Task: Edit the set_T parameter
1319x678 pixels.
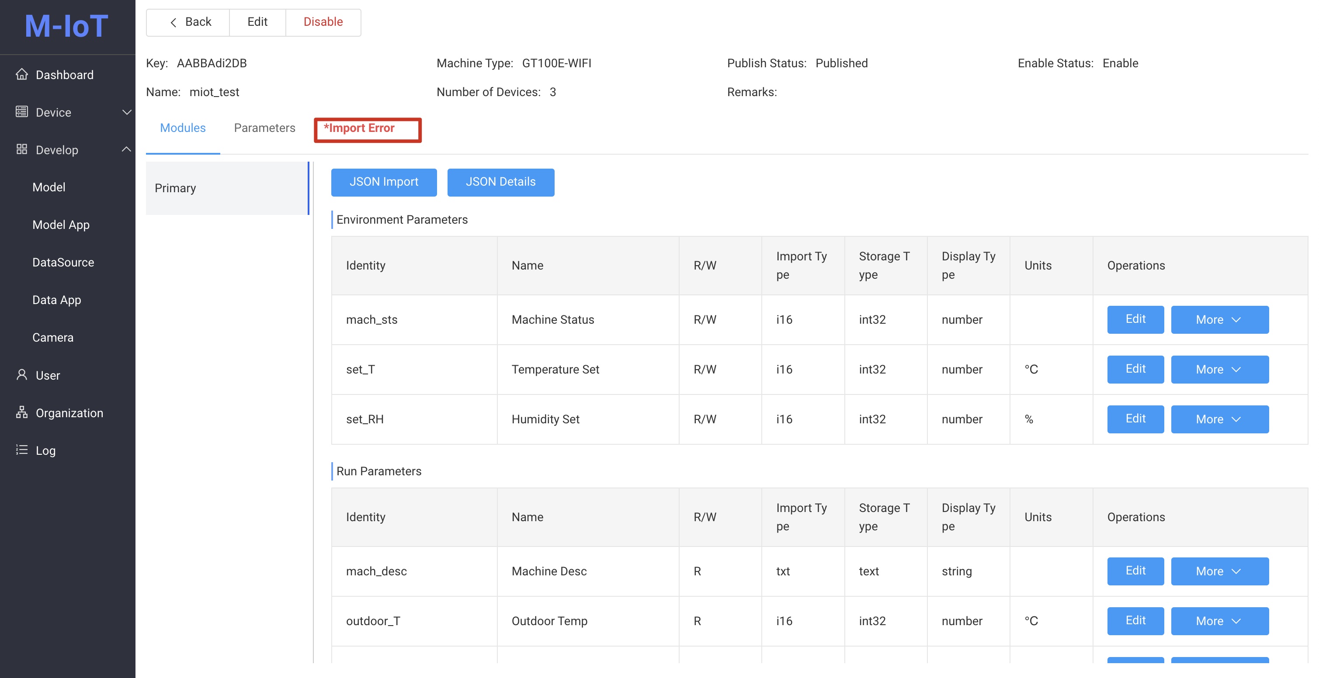Action: pos(1135,369)
